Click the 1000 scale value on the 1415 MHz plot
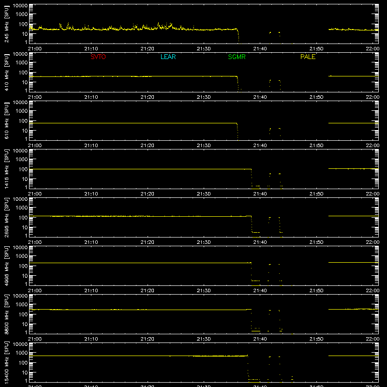This screenshot has width=387, height=387. click(x=22, y=159)
